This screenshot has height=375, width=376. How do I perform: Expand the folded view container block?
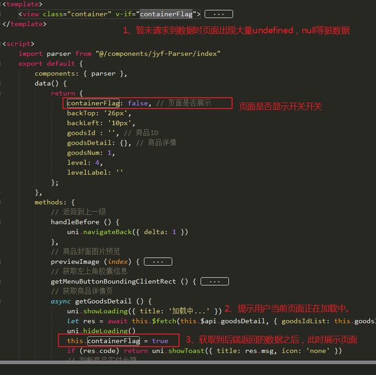coord(219,14)
